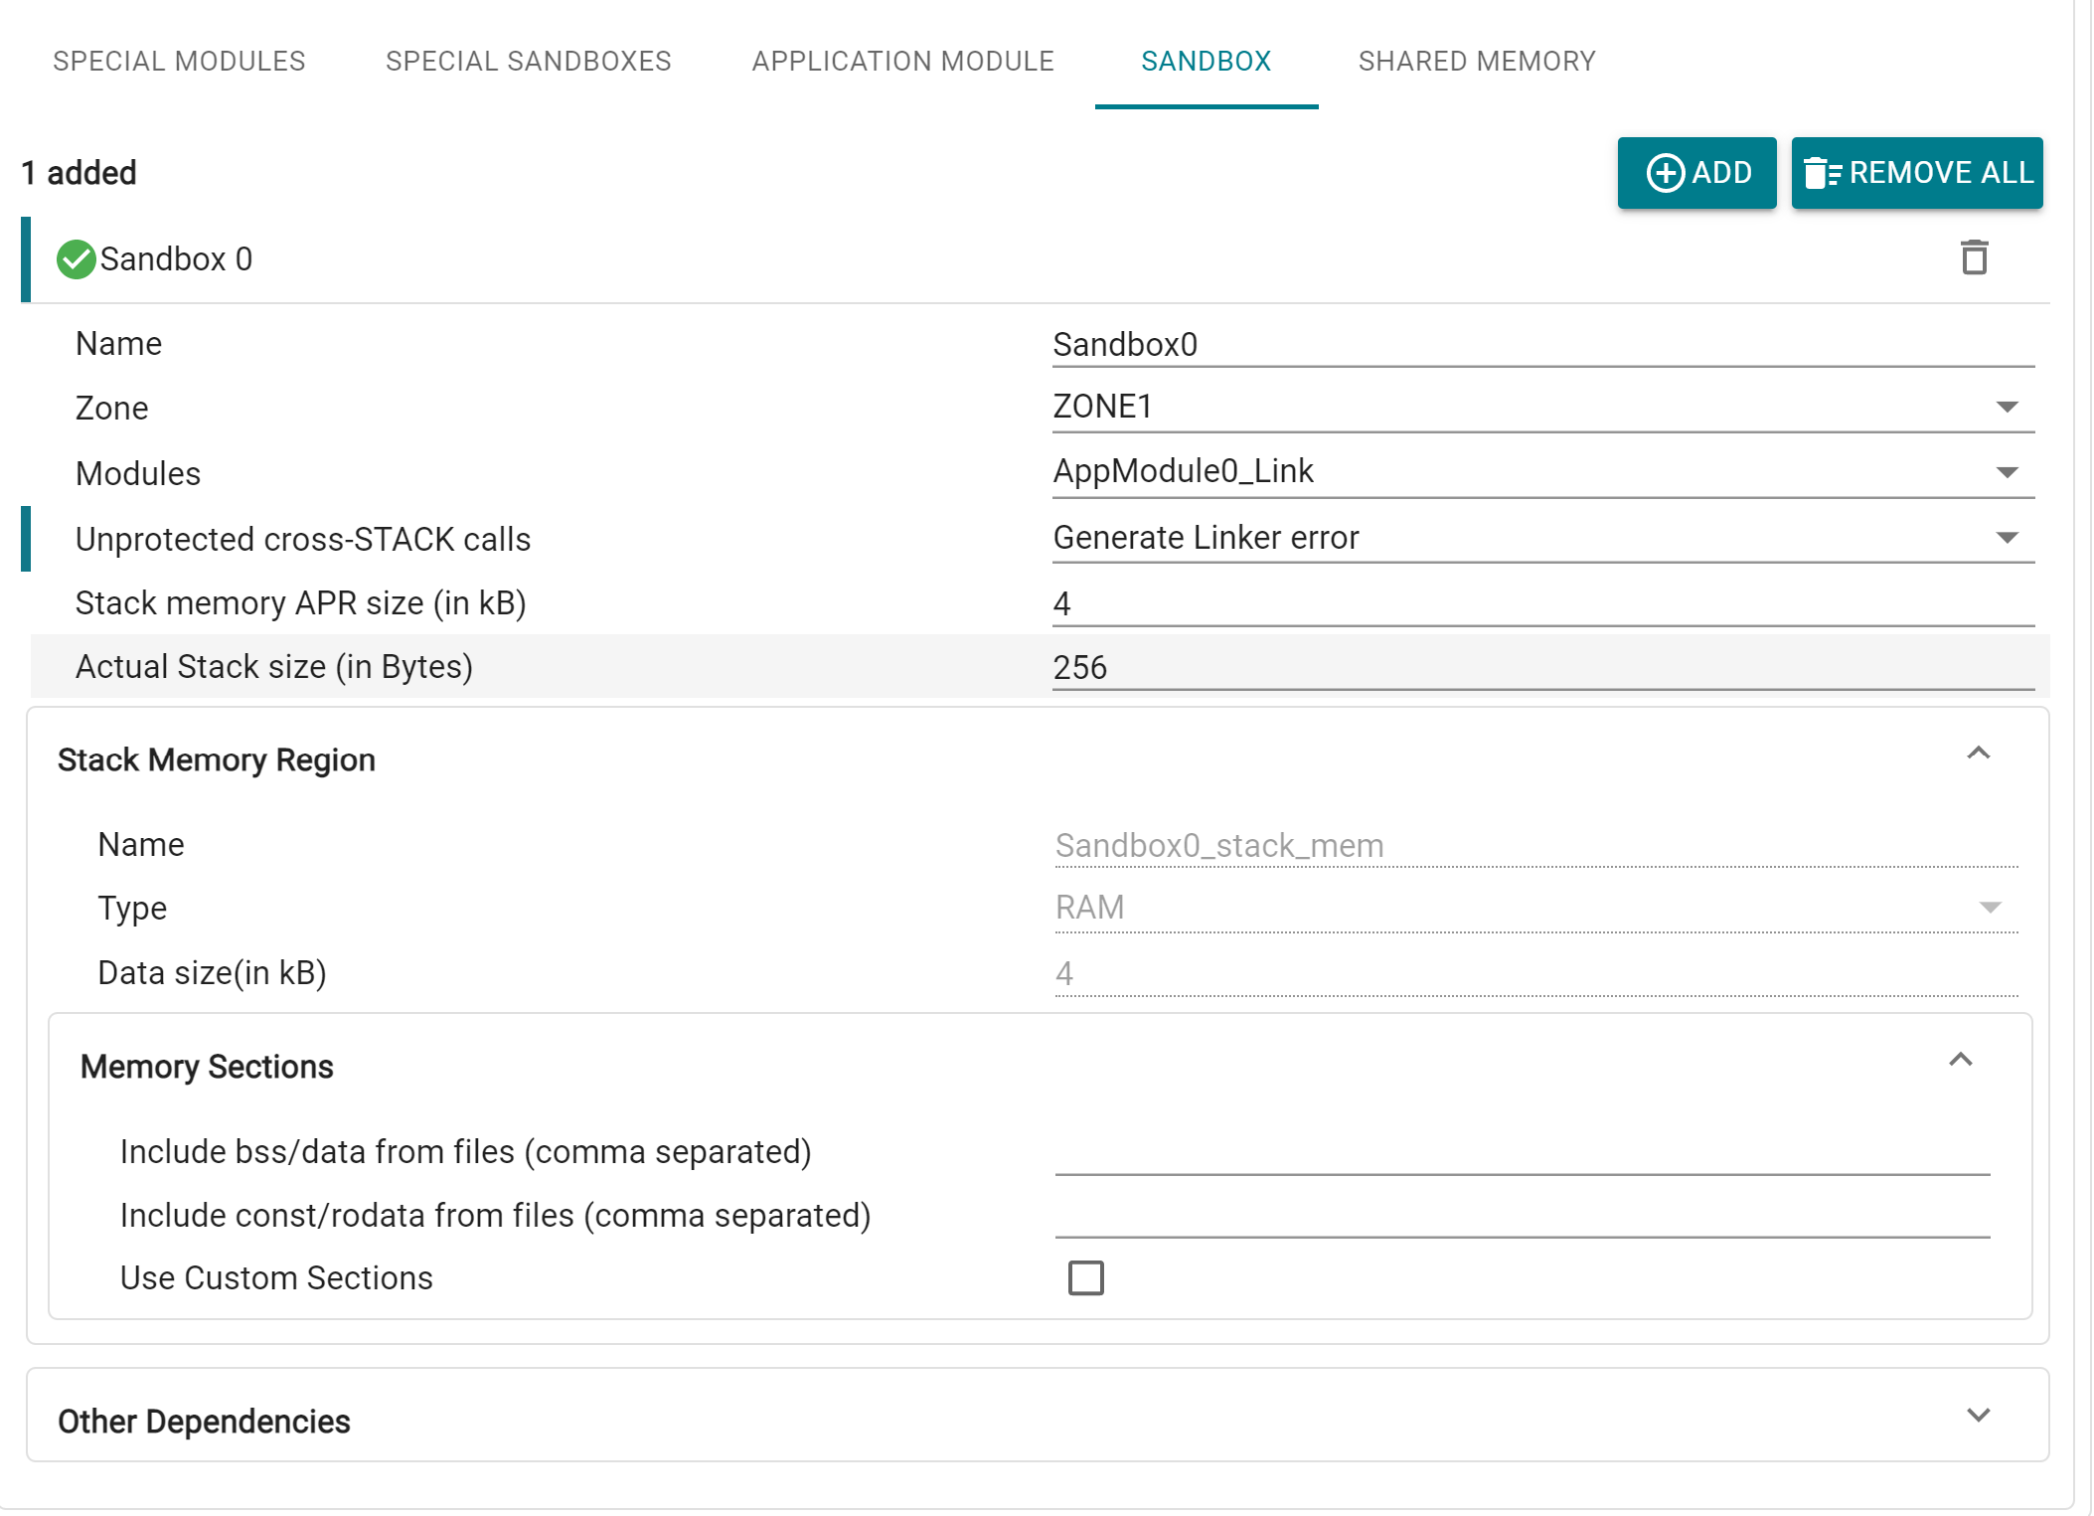2094x1516 pixels.
Task: Click the plus icon inside the ADD button
Action: point(1666,172)
